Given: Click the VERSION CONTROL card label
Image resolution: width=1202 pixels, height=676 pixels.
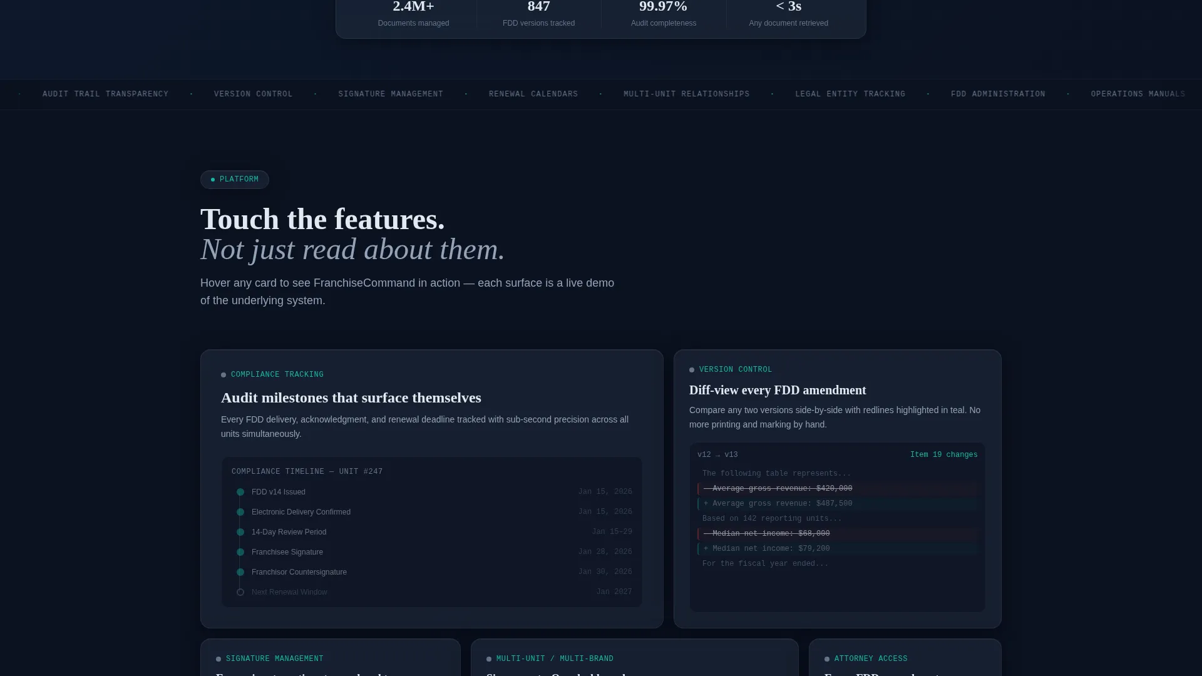Looking at the screenshot, I should point(736,370).
